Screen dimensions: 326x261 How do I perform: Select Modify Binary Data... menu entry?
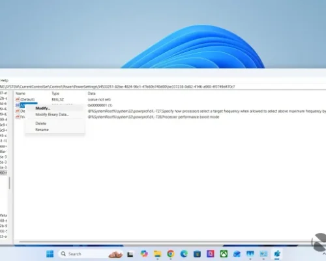[x=52, y=114]
